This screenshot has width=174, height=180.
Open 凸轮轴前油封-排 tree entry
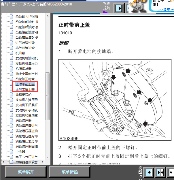pyautogui.click(x=27, y=22)
